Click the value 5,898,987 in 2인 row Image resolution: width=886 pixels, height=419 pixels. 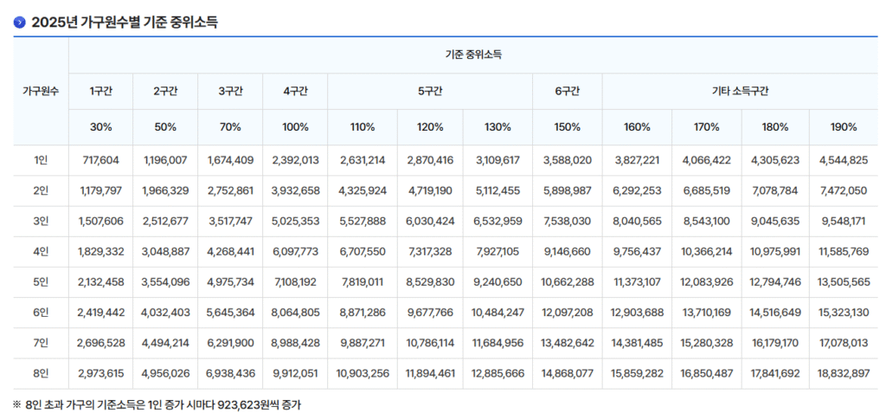tap(568, 191)
